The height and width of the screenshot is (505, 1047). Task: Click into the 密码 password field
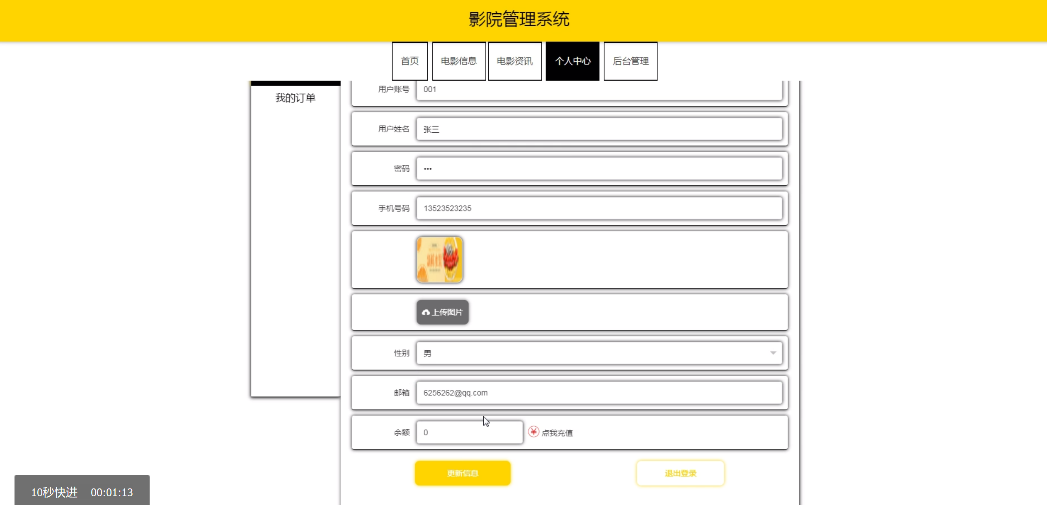click(599, 169)
